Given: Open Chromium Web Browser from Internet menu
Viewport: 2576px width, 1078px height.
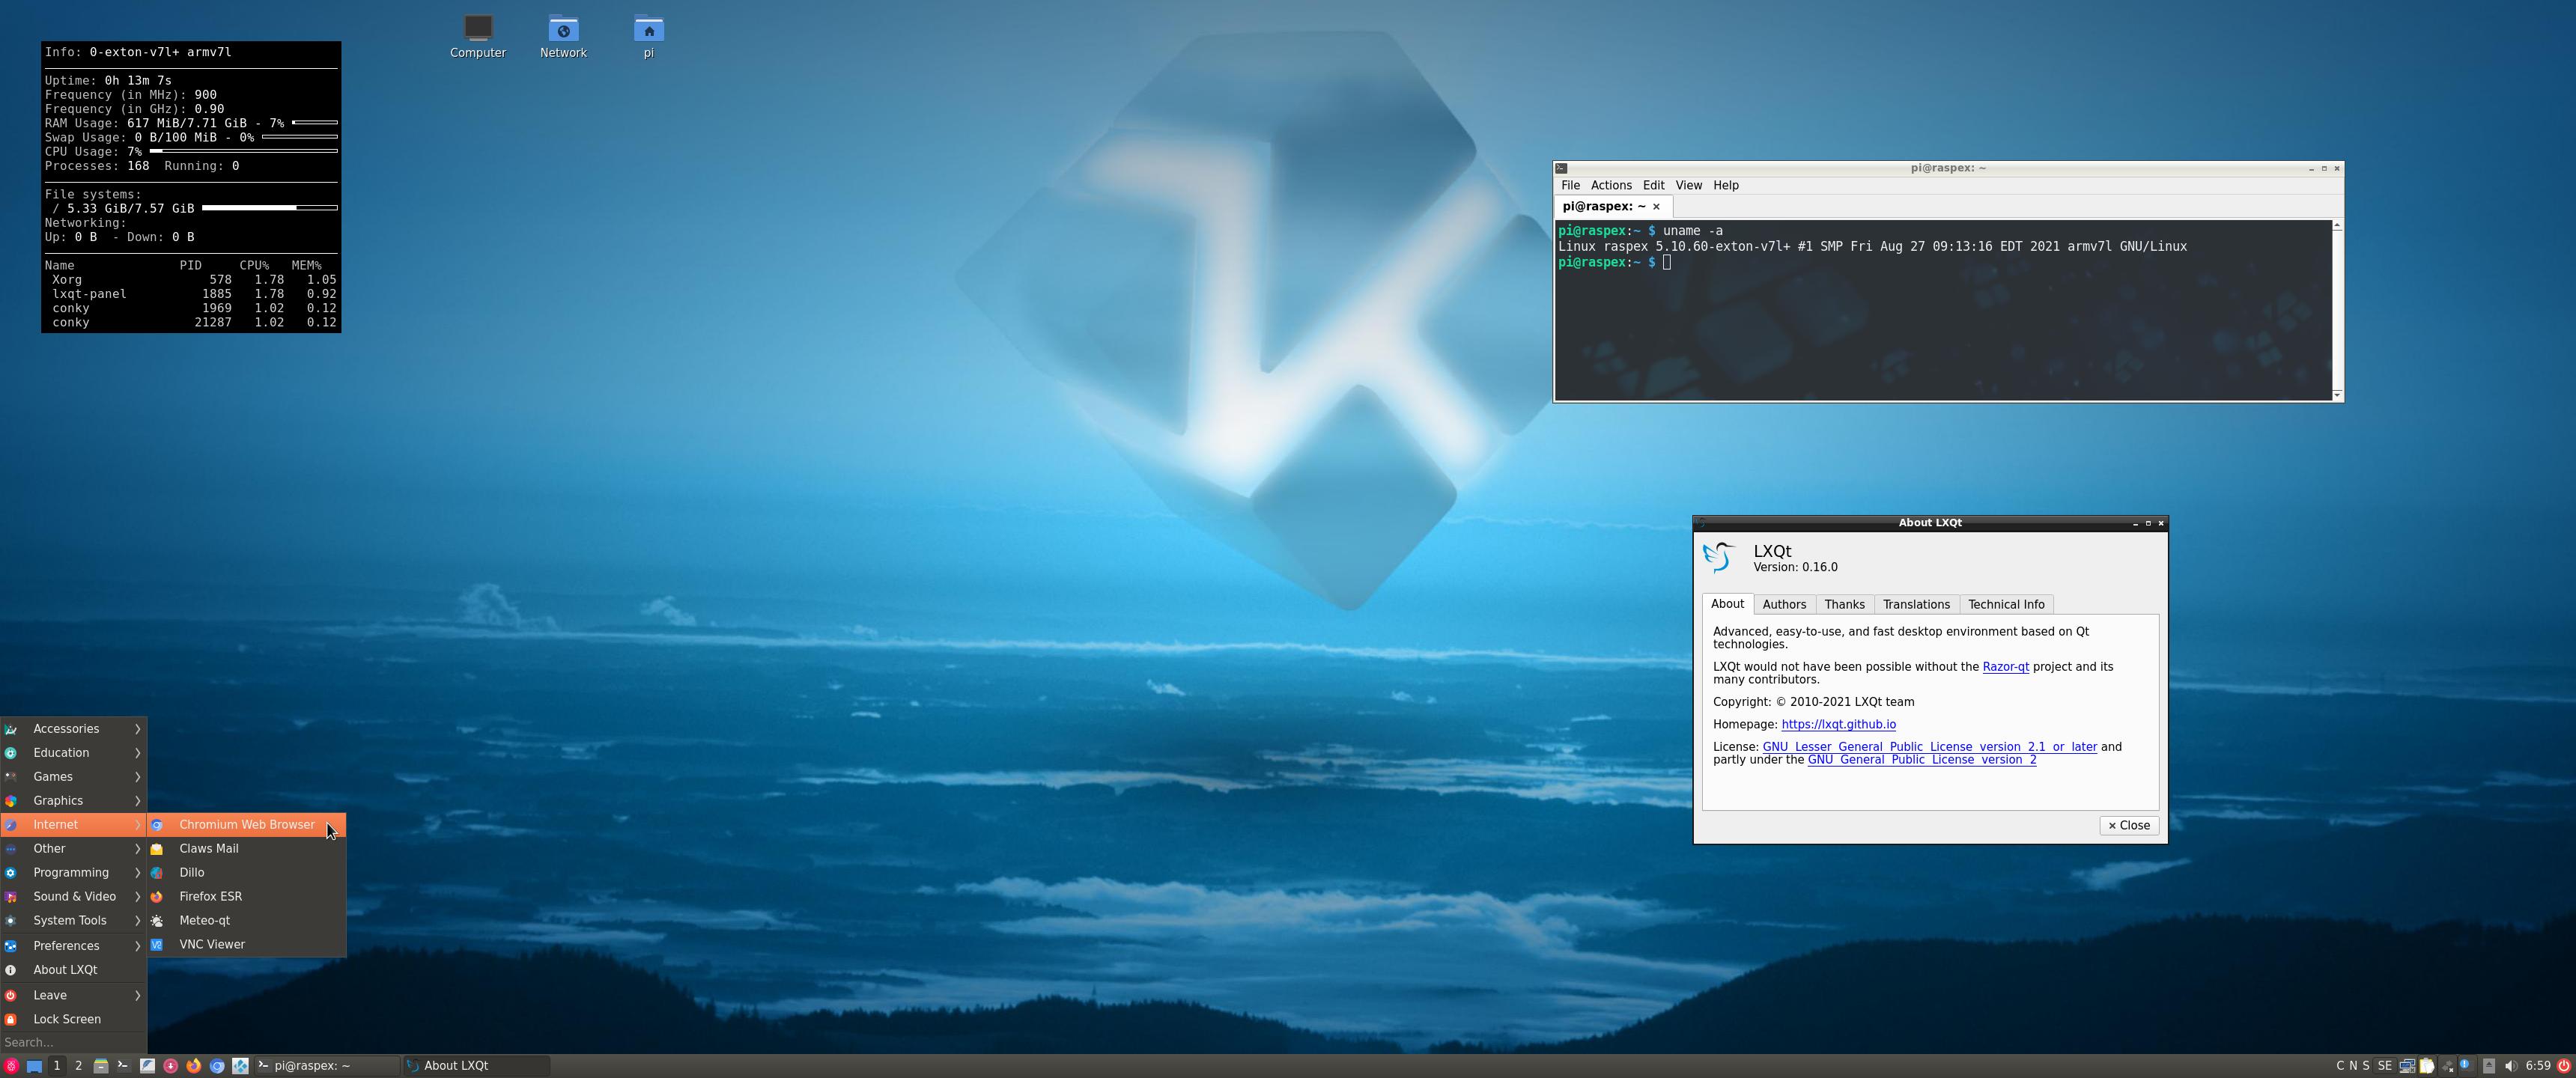Looking at the screenshot, I should click(x=245, y=823).
